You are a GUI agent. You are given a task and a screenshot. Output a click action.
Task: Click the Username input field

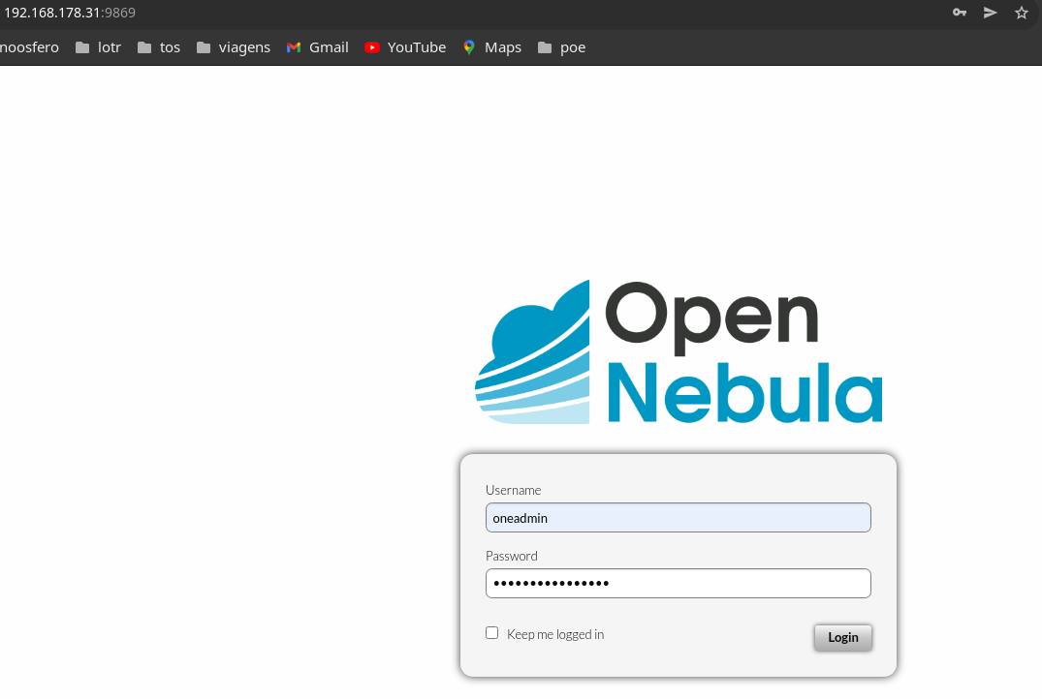click(x=678, y=518)
